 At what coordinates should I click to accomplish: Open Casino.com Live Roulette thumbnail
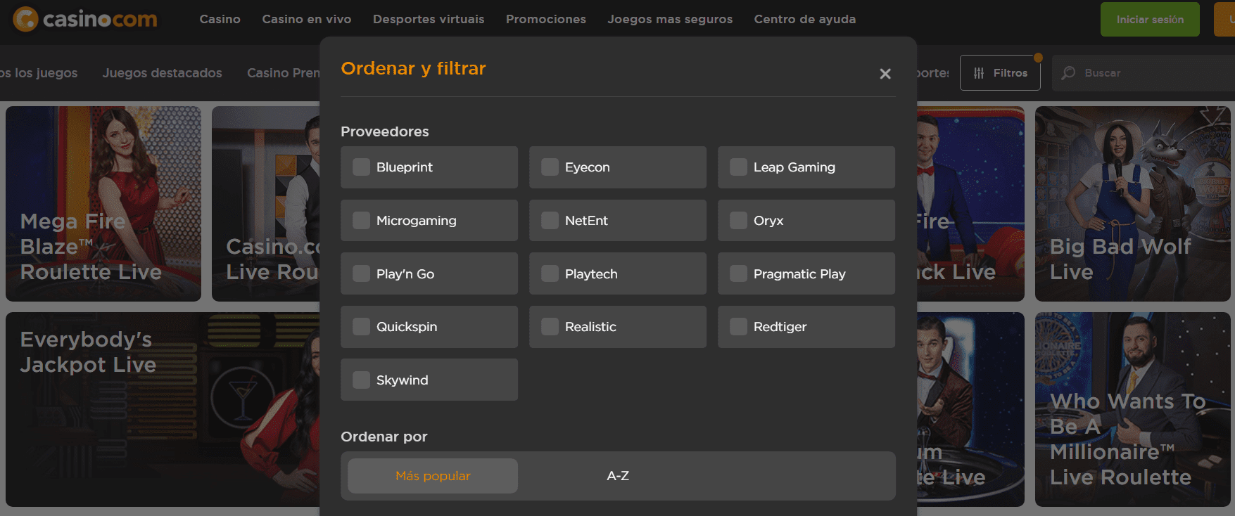coord(266,204)
